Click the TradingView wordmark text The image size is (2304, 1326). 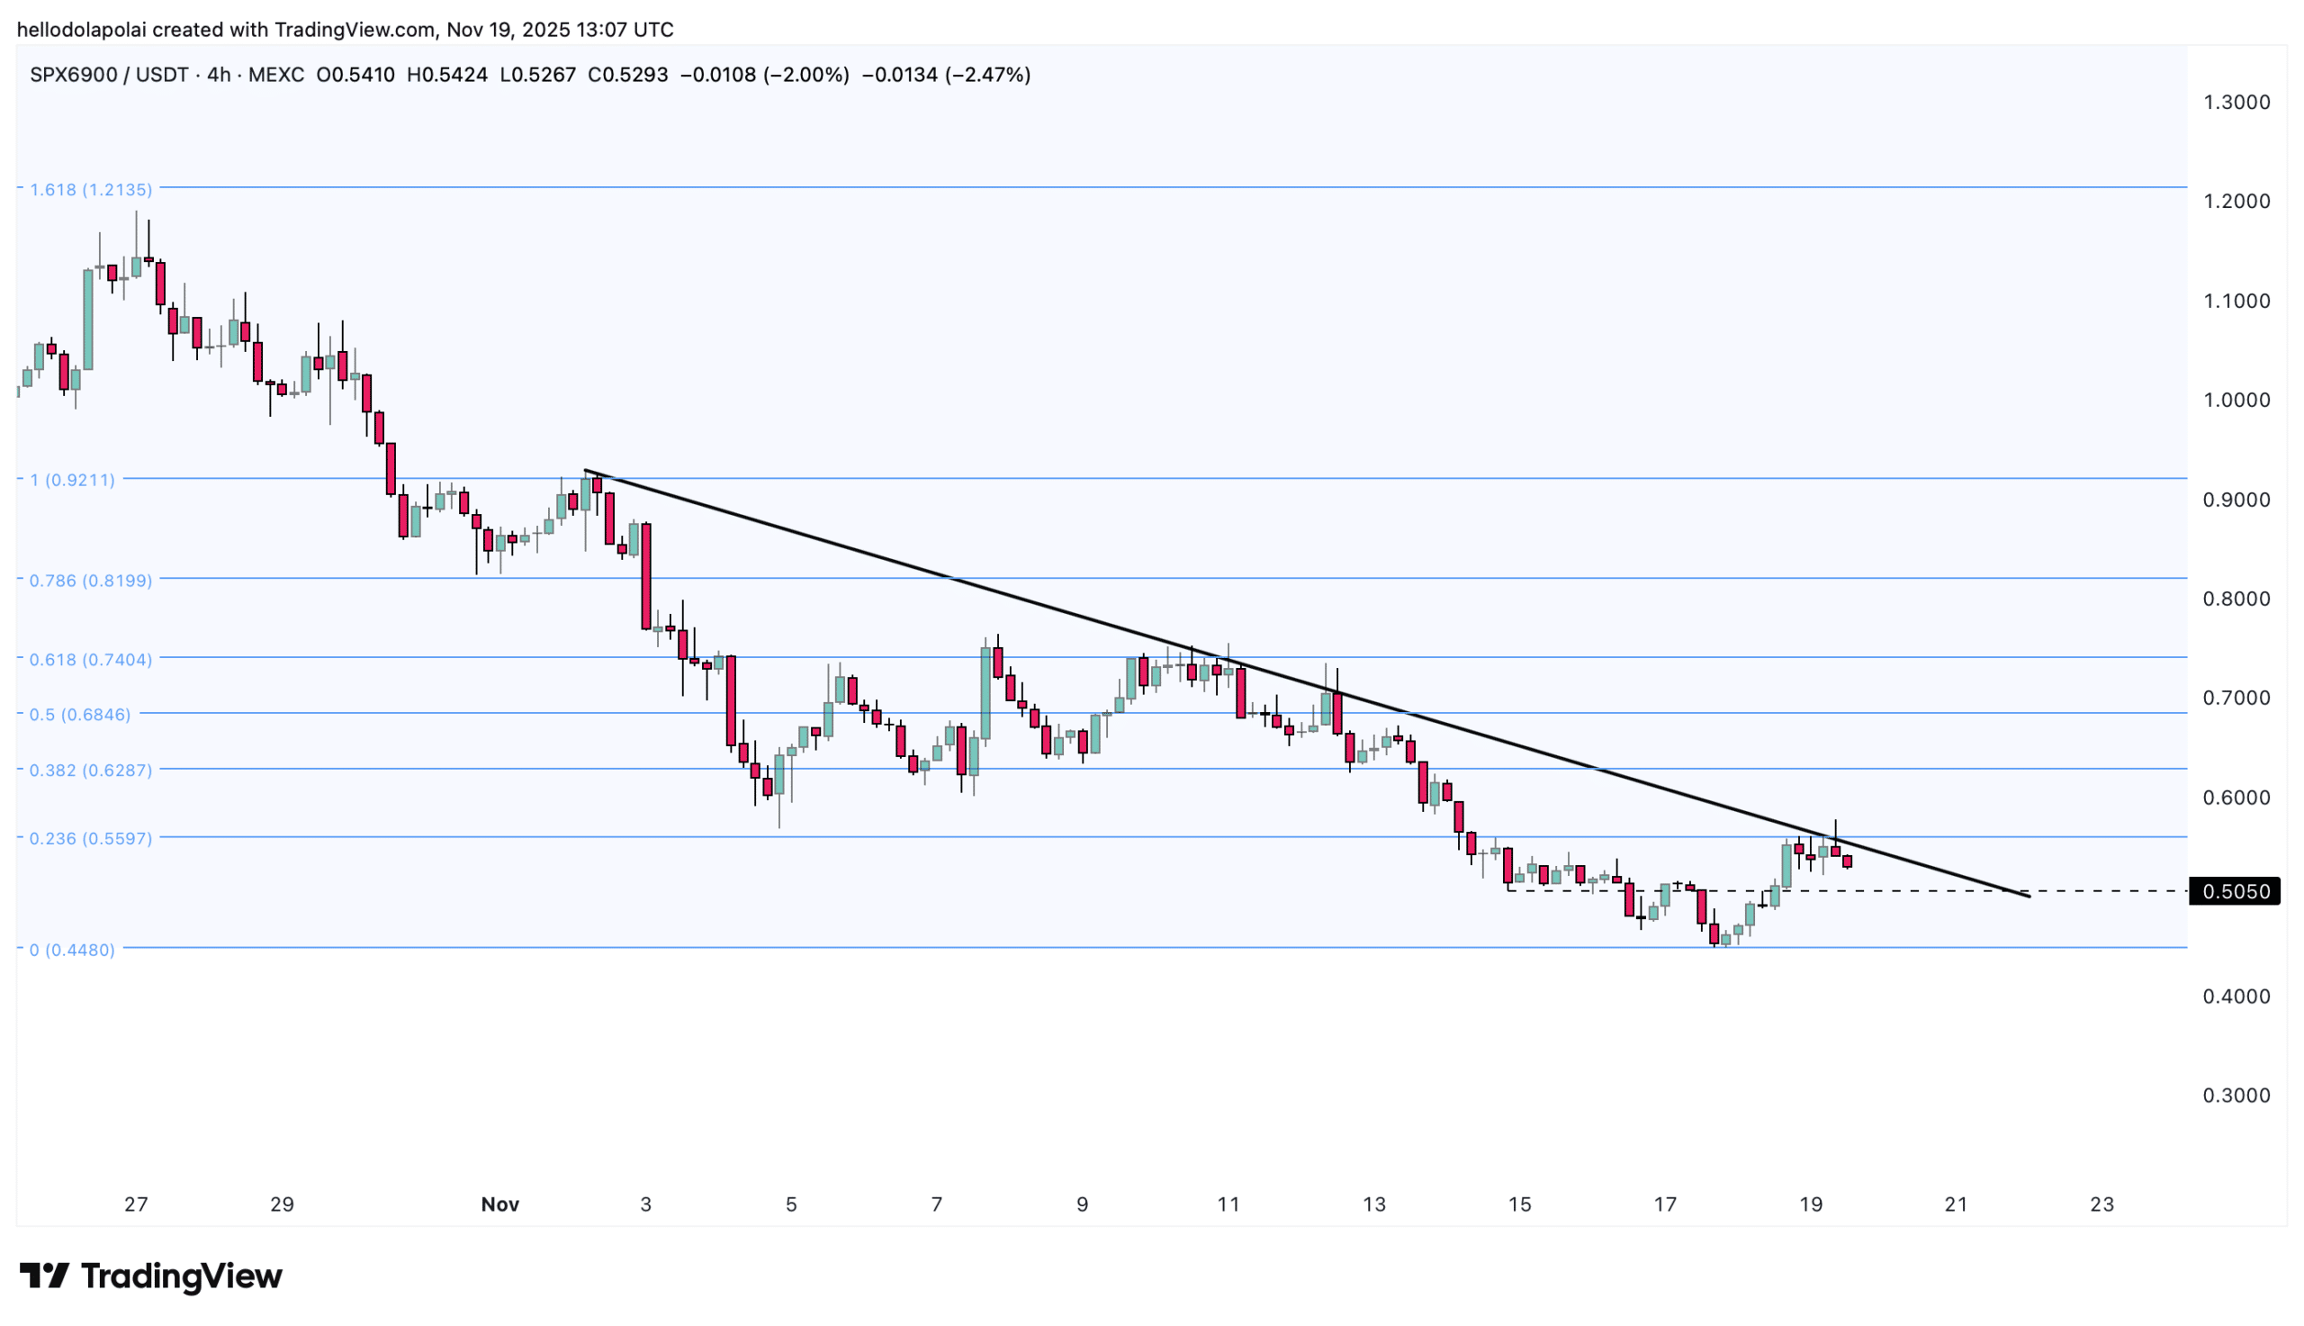coord(181,1276)
